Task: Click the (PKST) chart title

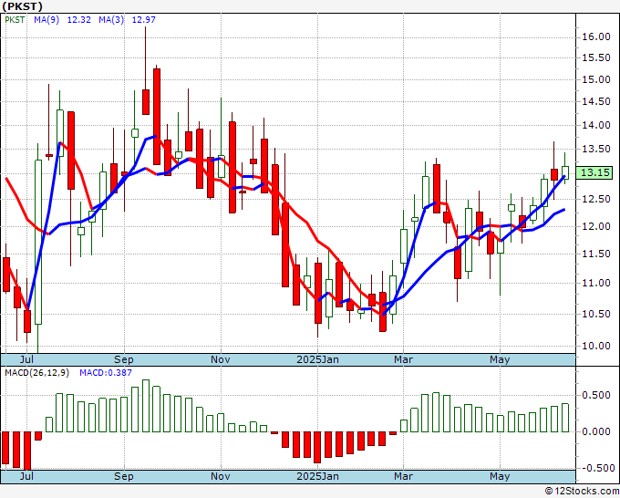Action: pos(22,6)
